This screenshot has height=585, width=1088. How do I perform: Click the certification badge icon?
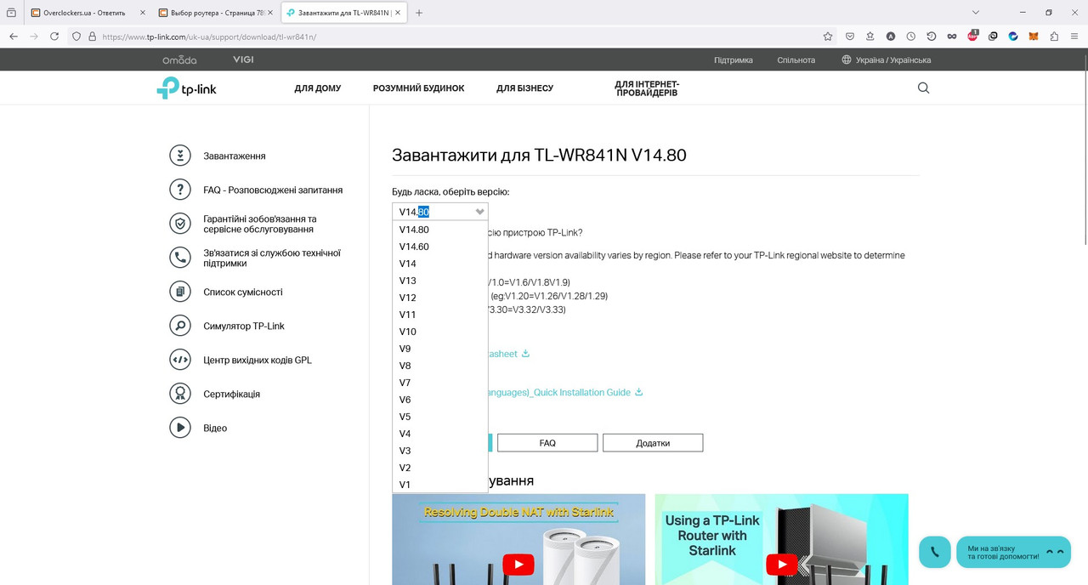click(x=180, y=394)
